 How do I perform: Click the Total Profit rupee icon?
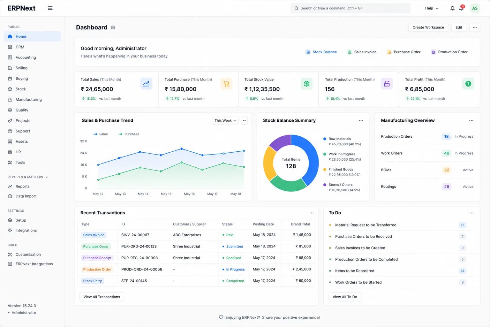pos(468,84)
